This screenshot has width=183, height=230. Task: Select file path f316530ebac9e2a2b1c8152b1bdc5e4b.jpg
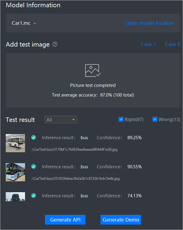(75, 179)
